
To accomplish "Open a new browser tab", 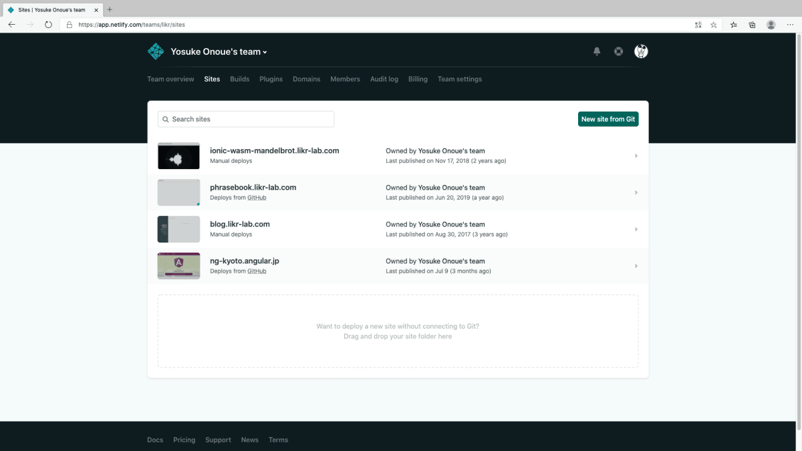I will point(110,9).
